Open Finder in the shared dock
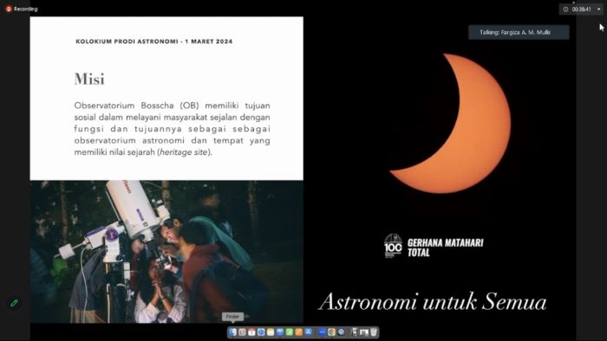 (232, 332)
